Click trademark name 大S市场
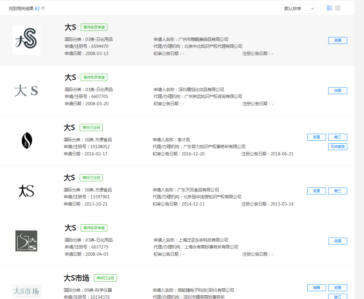This screenshot has height=299, width=364. point(77,278)
